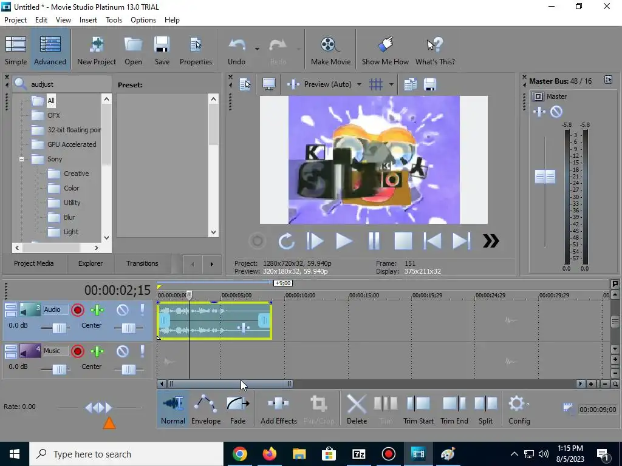Screen dimensions: 622x466
Task: Choose the Fade tool
Action: pyautogui.click(x=238, y=410)
